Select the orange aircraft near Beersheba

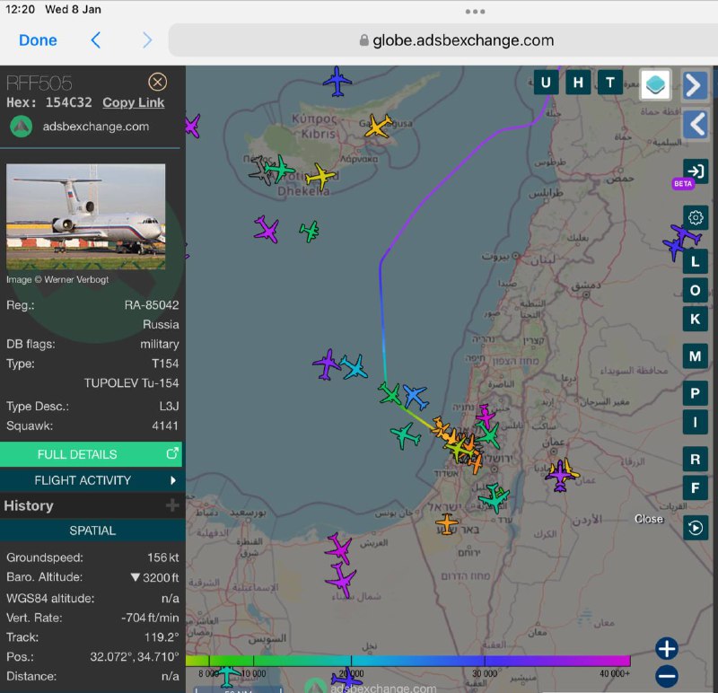point(447,524)
